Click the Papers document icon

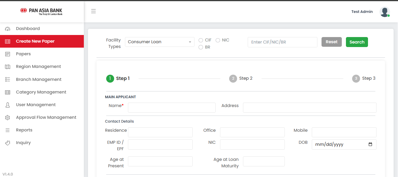click(x=8, y=54)
